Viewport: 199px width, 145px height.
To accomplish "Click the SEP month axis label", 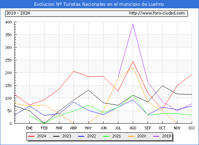I will point(148,128).
